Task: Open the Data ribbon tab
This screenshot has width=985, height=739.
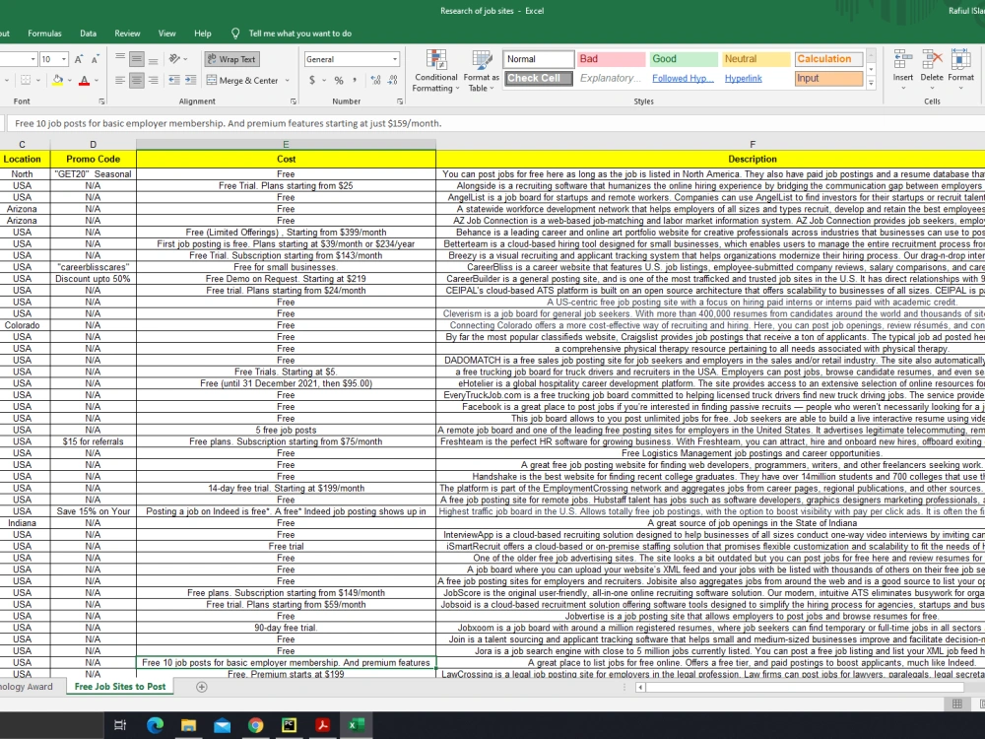Action: pyautogui.click(x=88, y=34)
